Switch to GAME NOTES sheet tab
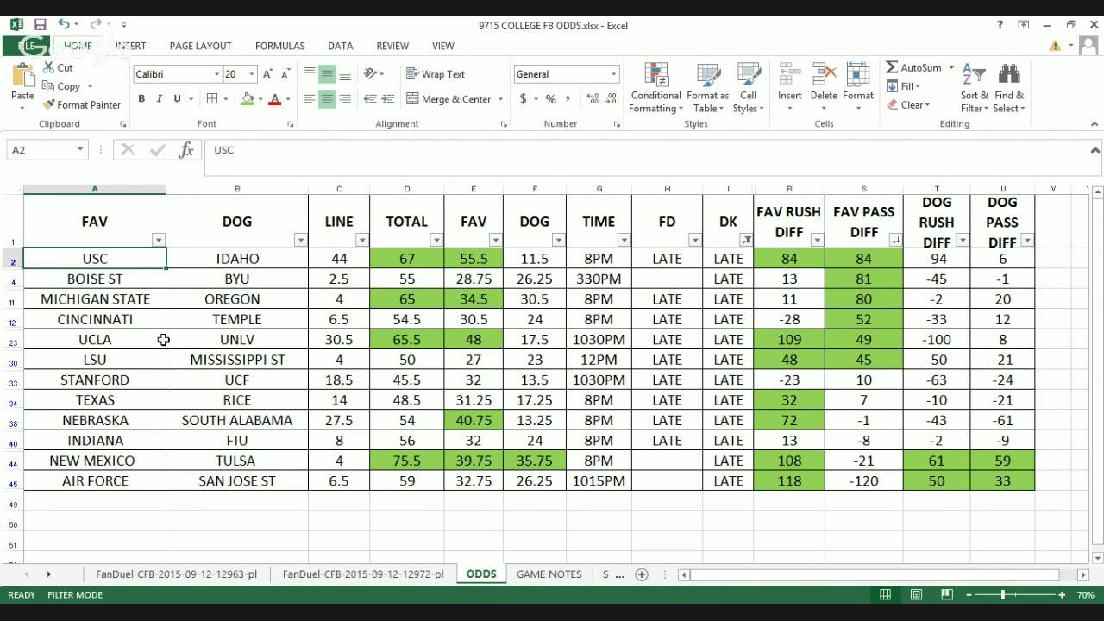The height and width of the screenshot is (621, 1104). coord(549,574)
